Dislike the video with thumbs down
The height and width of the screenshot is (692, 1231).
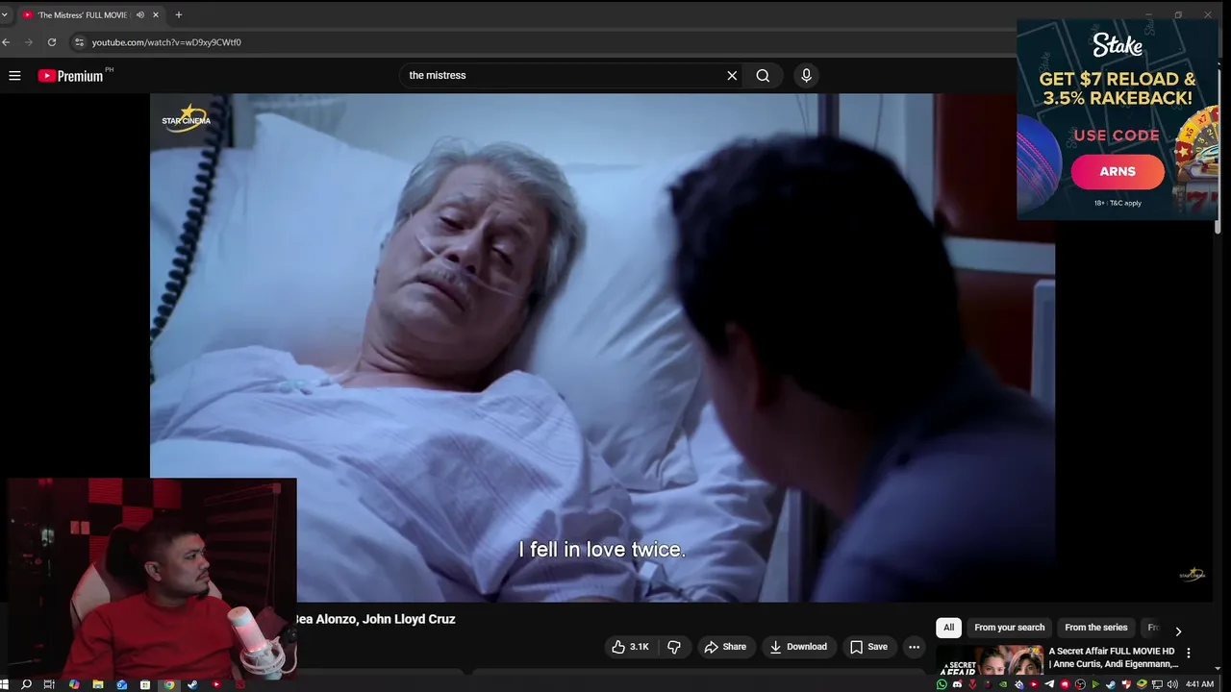tap(674, 647)
